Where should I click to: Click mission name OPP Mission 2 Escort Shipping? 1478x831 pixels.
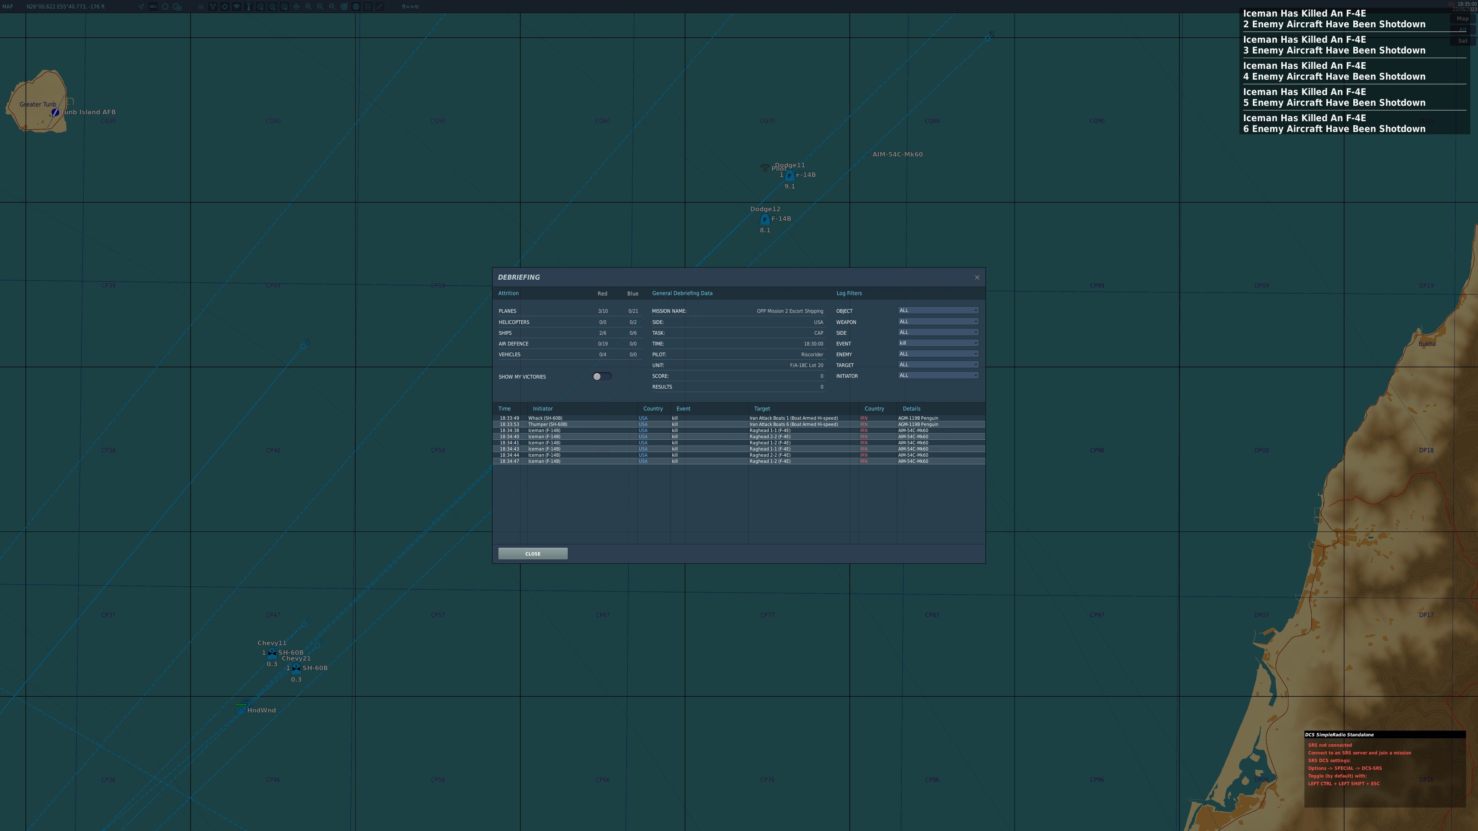[x=789, y=311]
